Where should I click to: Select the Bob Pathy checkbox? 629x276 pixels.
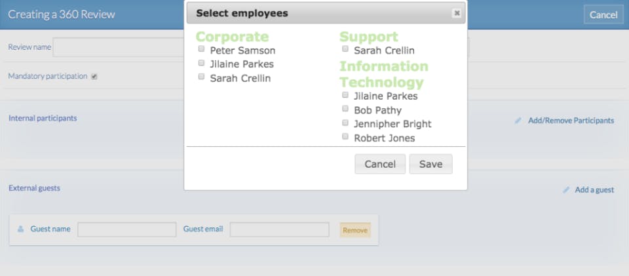click(345, 109)
